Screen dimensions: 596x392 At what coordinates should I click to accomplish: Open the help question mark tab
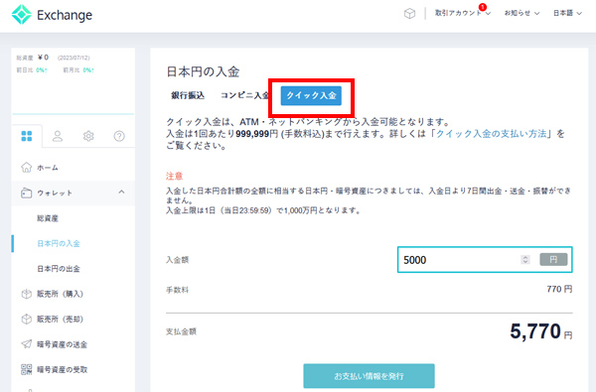119,136
